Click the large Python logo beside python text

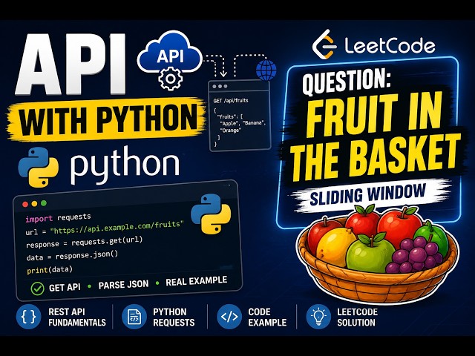(39, 167)
